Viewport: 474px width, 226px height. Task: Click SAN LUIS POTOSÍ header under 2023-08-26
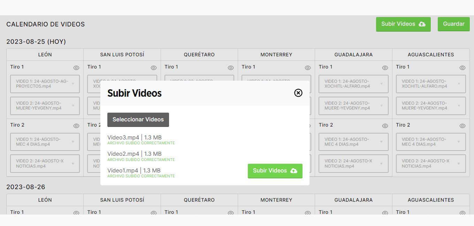point(122,200)
